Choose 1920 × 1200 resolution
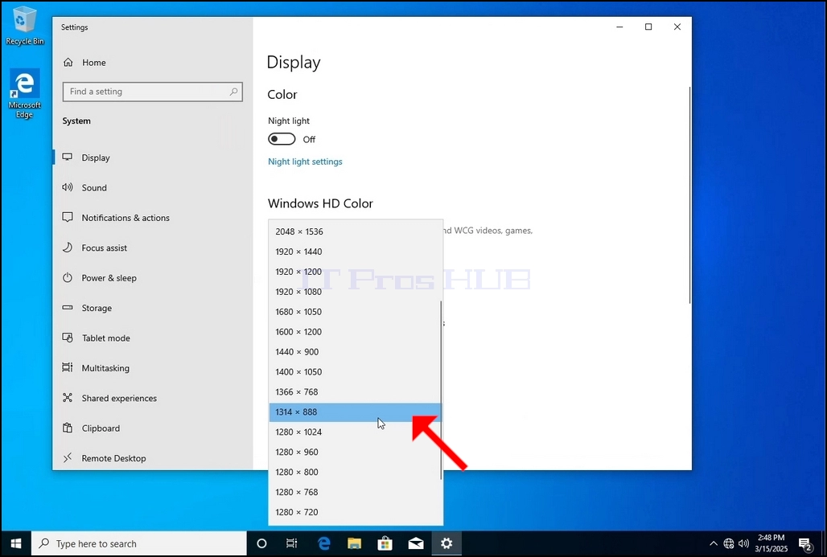 point(355,272)
